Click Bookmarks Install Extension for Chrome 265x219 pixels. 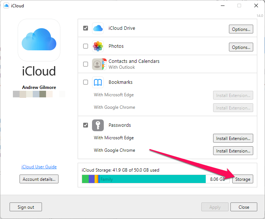233,108
